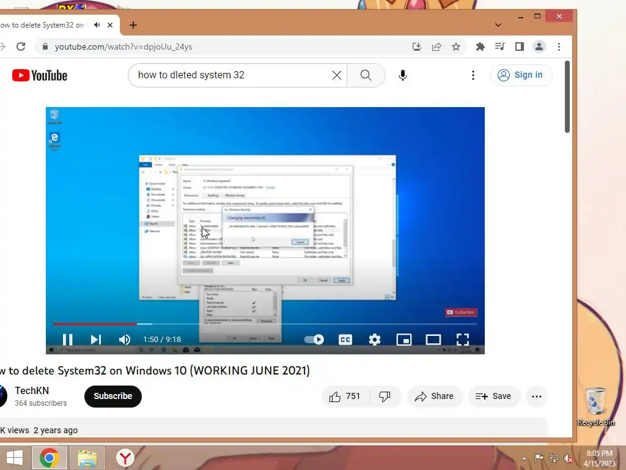Install app icon in address bar

pos(416,47)
